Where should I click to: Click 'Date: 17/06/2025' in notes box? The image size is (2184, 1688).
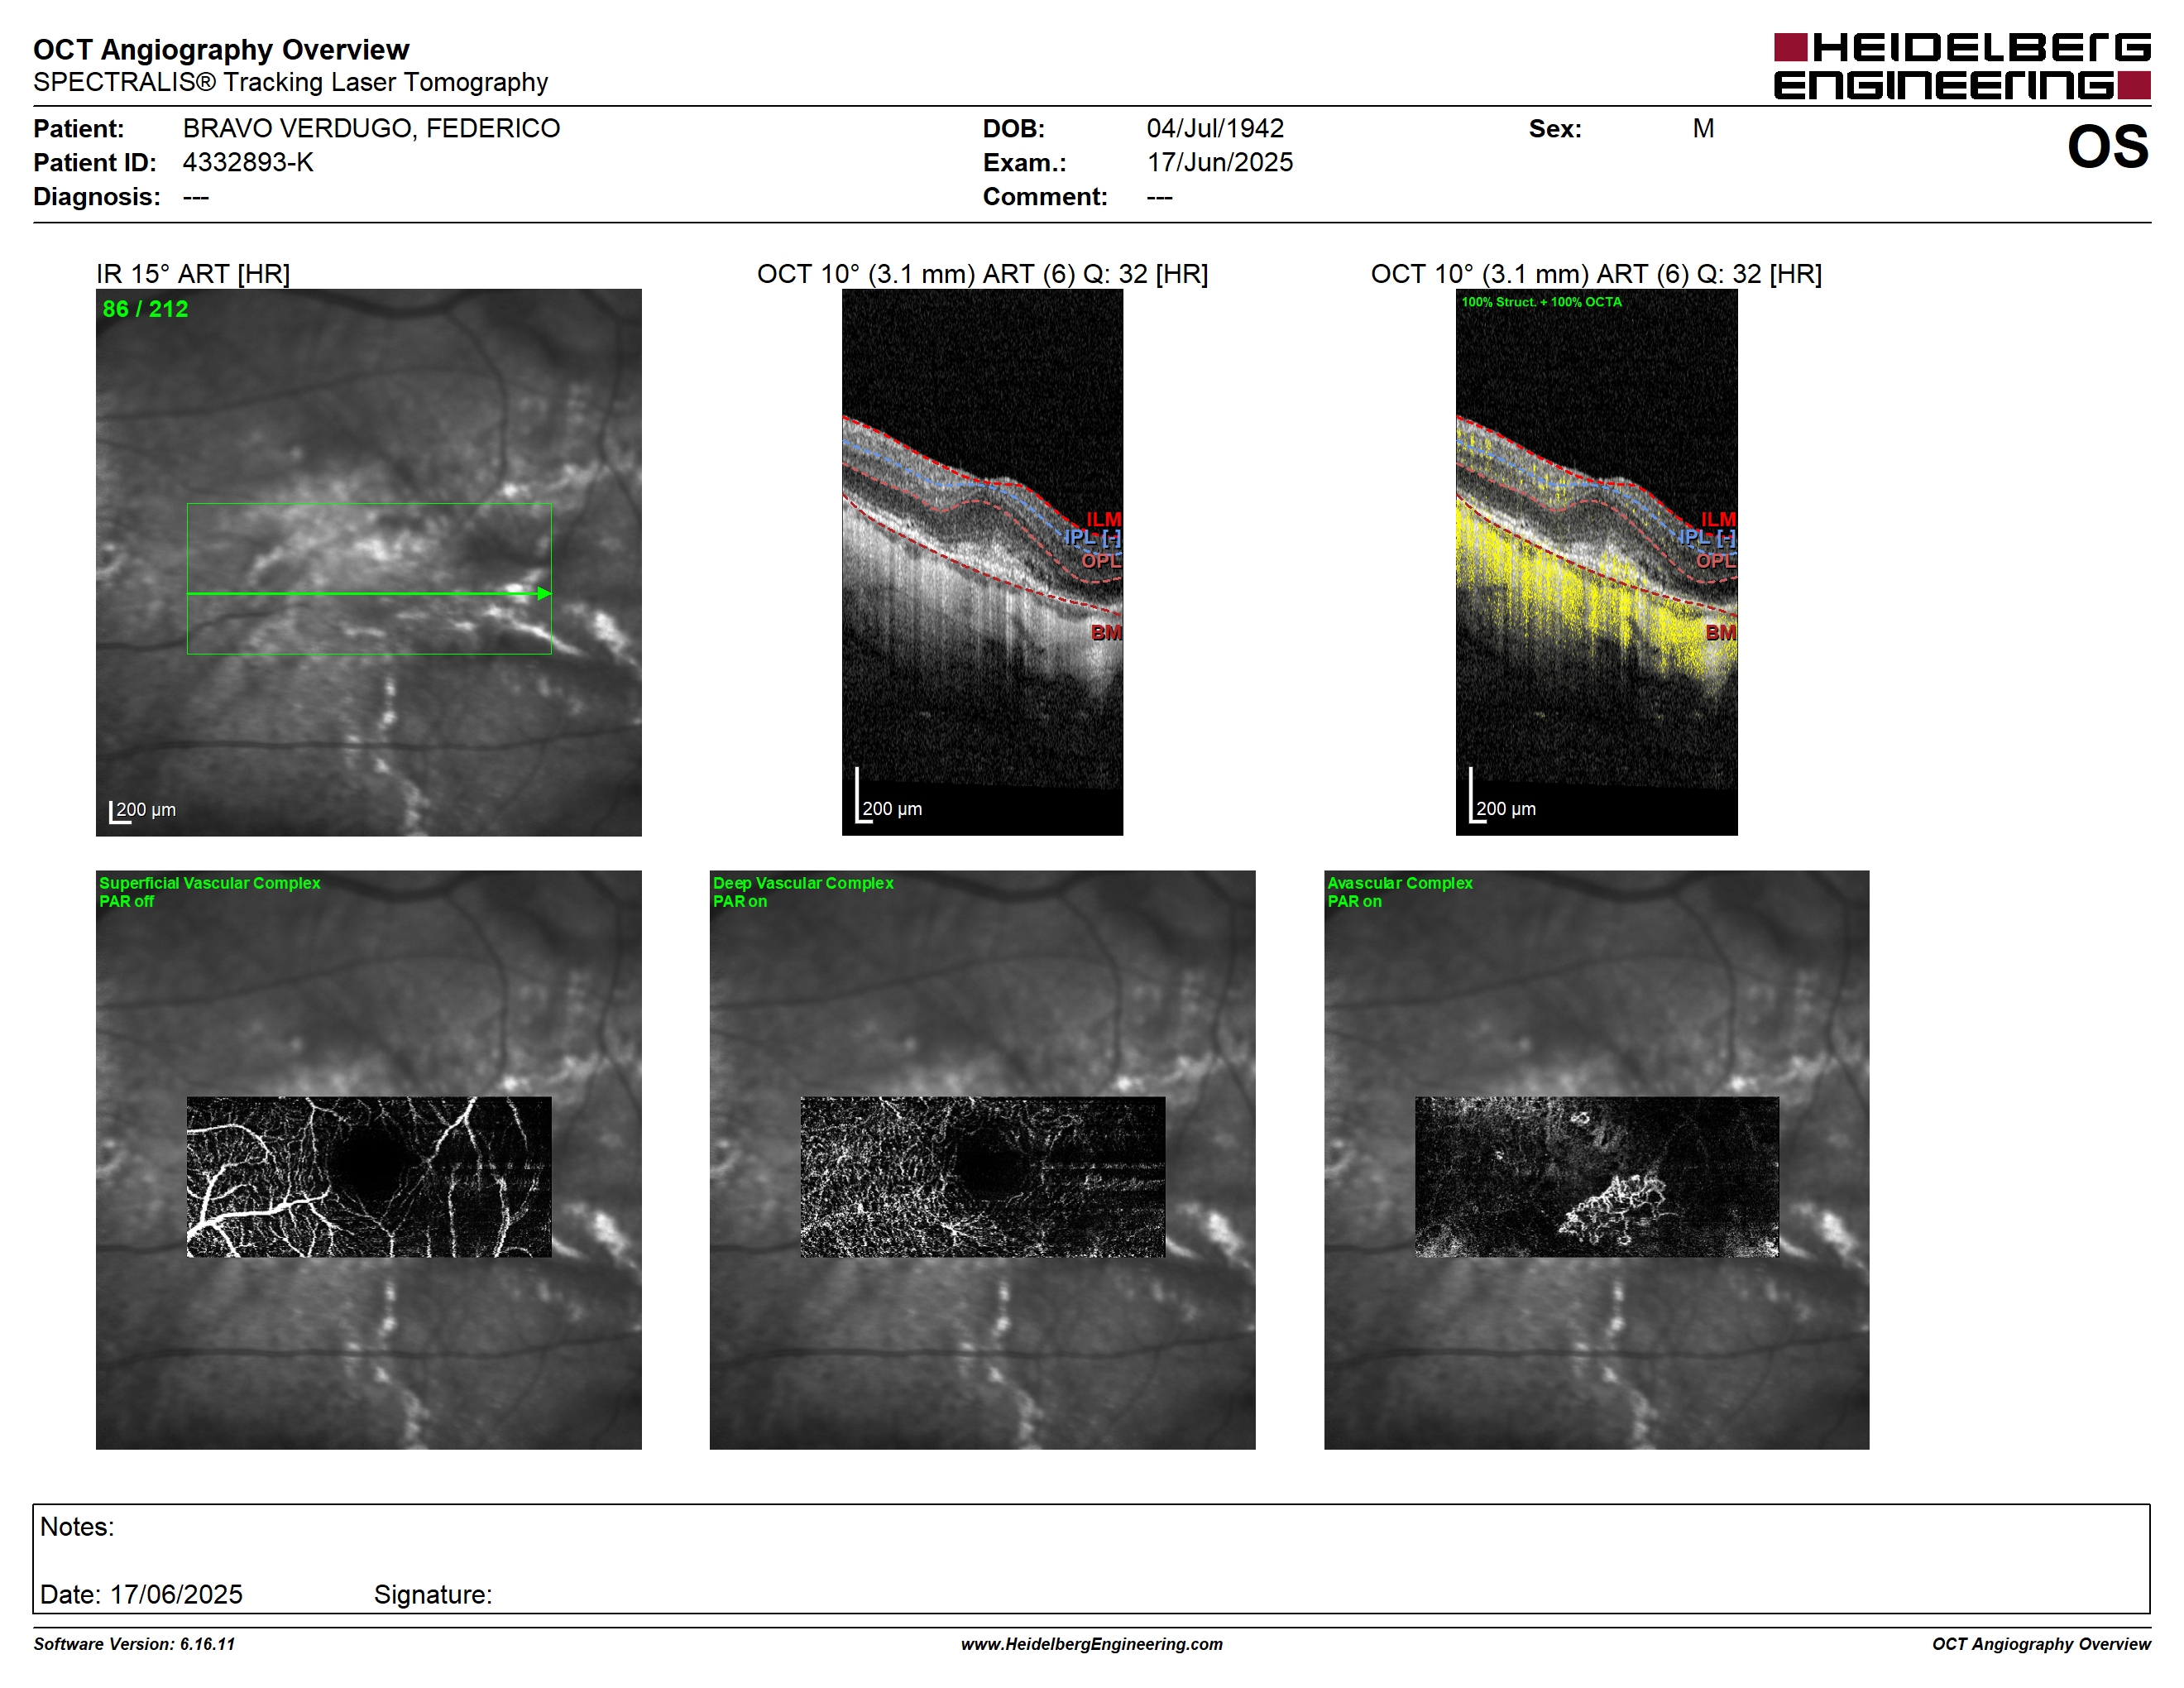pos(141,1594)
